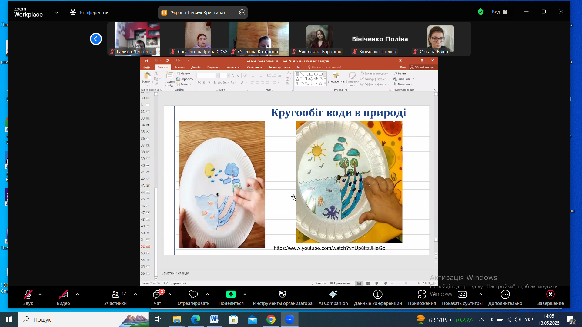Unmute microphone with Звук button
582x327 pixels.
pos(28,298)
